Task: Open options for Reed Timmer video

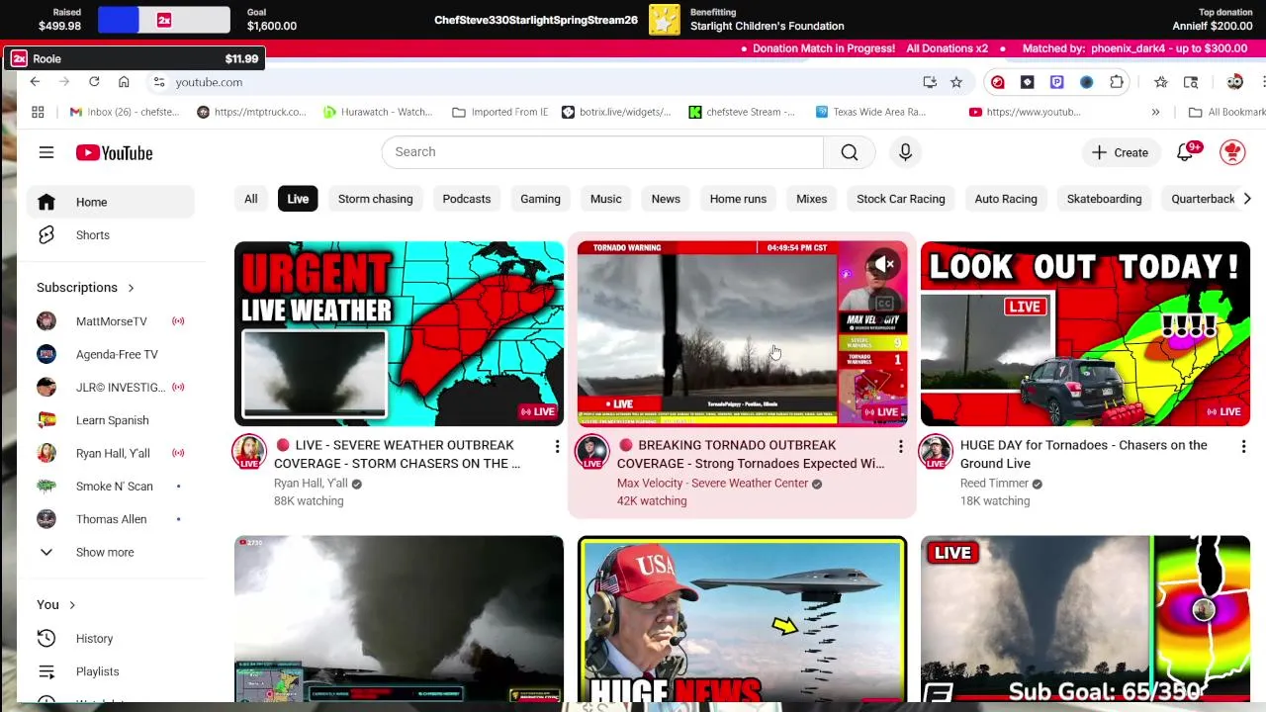Action: click(x=1243, y=447)
